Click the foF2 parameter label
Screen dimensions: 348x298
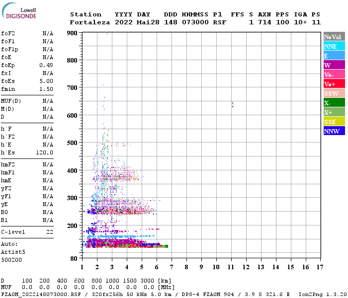(8, 33)
